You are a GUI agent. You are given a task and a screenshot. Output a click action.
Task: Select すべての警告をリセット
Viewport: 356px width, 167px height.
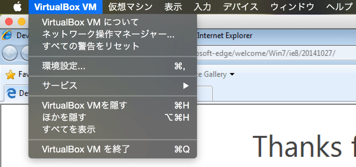[x=113, y=46]
